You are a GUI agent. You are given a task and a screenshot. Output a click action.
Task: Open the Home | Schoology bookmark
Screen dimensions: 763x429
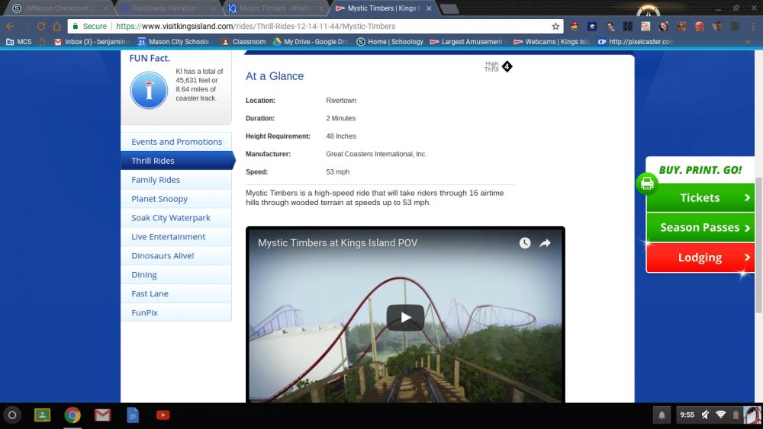390,42
